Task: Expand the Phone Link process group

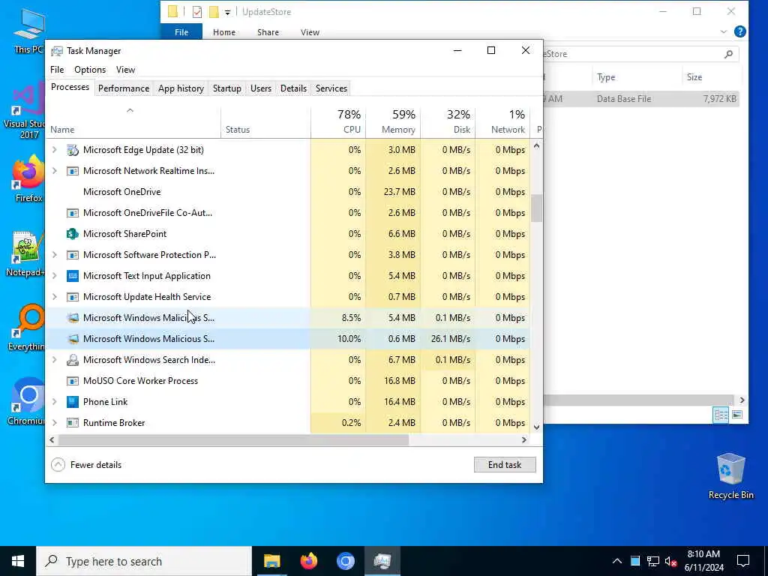Action: (x=54, y=402)
